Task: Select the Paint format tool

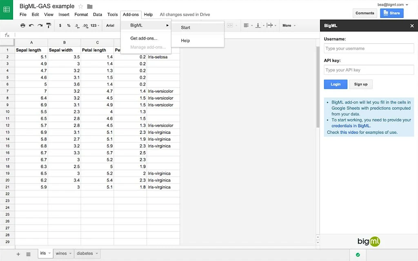Action: coord(49,26)
